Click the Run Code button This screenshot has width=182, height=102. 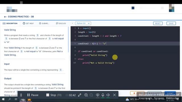coord(154,93)
